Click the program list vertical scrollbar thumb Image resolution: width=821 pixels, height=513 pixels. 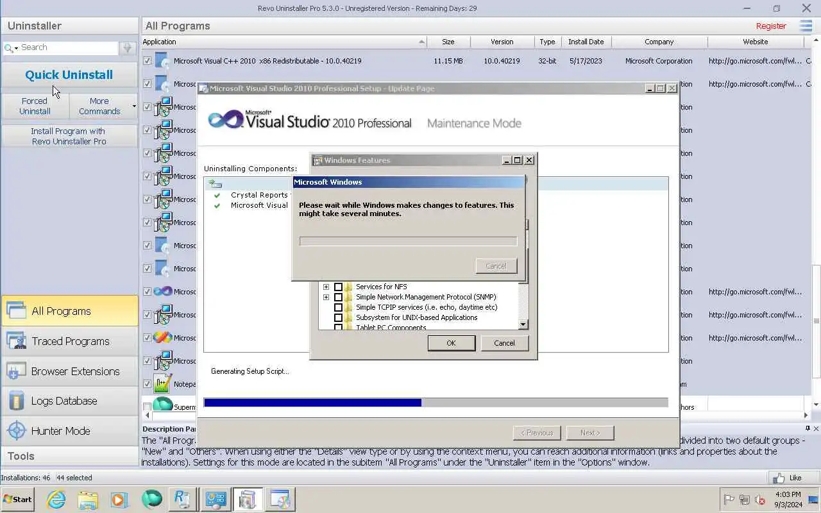coord(816,323)
